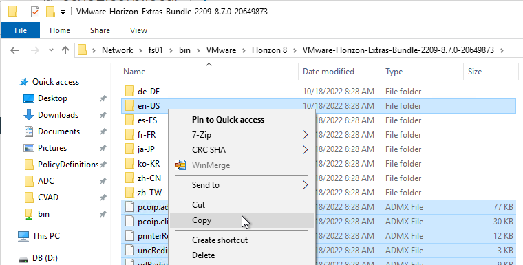The height and width of the screenshot is (265, 523).
Task: Select the fr-FR folder
Action: 147,135
